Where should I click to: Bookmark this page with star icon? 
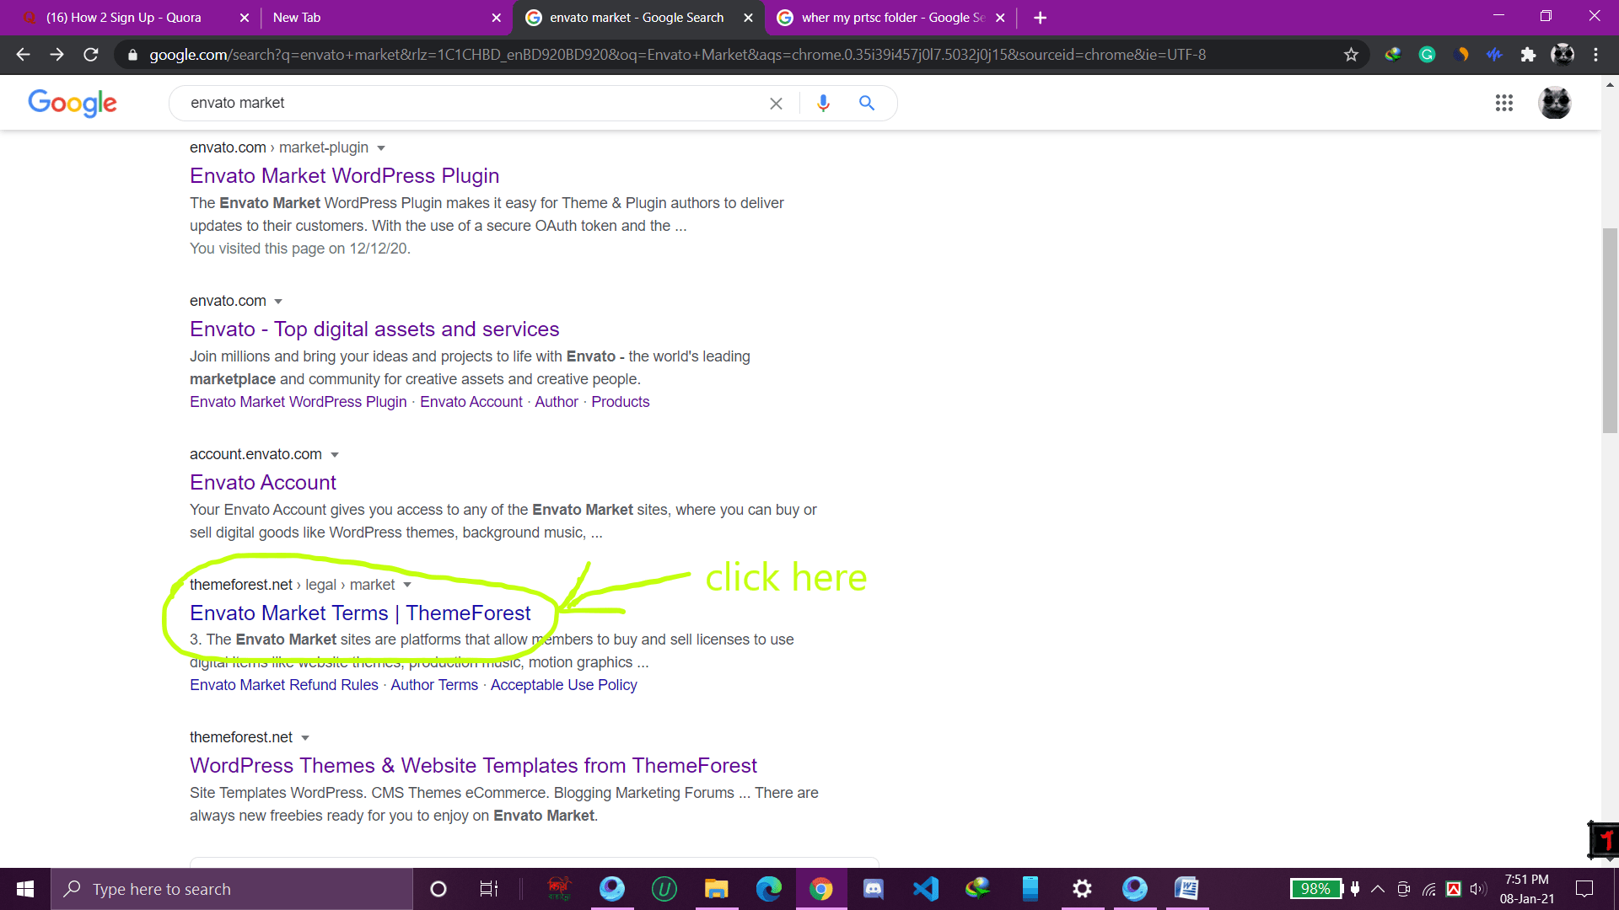(x=1351, y=55)
